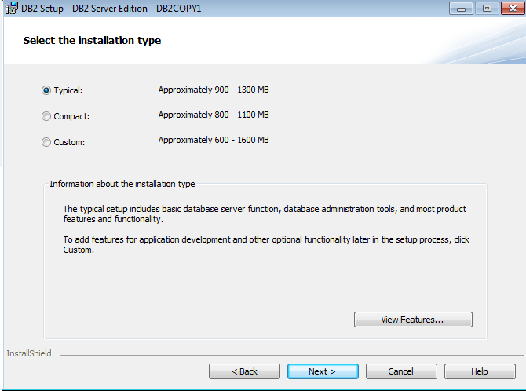This screenshot has height=391, width=526.
Task: Go to the previous step with Back
Action: pyautogui.click(x=244, y=371)
